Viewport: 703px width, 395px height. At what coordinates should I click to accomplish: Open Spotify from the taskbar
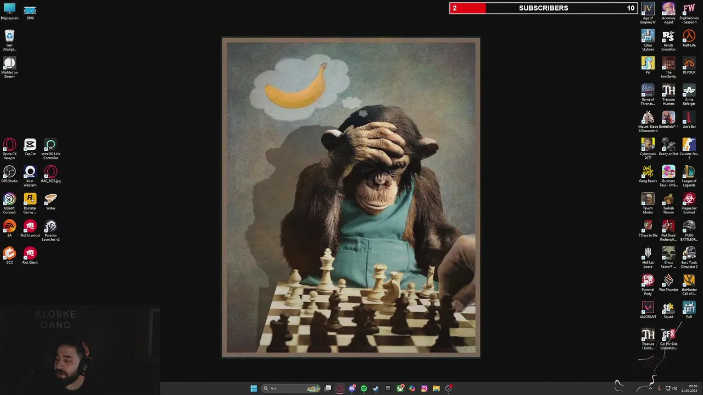364,388
